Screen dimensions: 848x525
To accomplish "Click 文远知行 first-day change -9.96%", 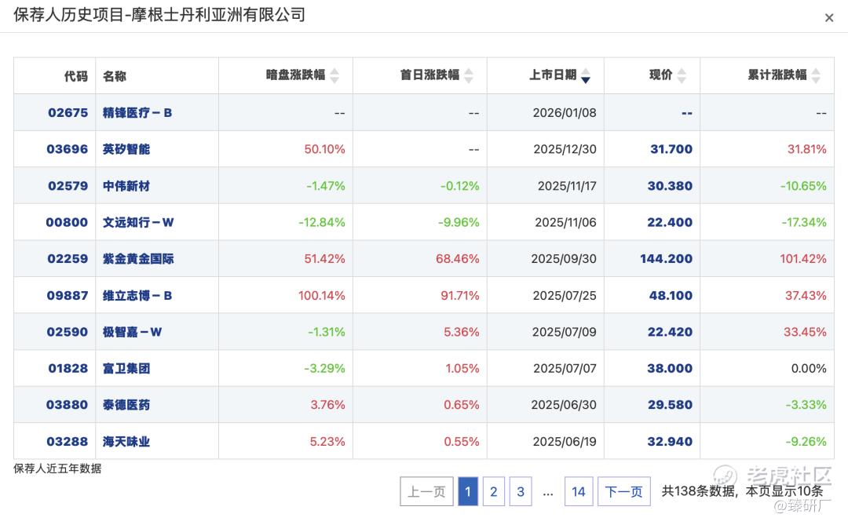I will point(459,222).
